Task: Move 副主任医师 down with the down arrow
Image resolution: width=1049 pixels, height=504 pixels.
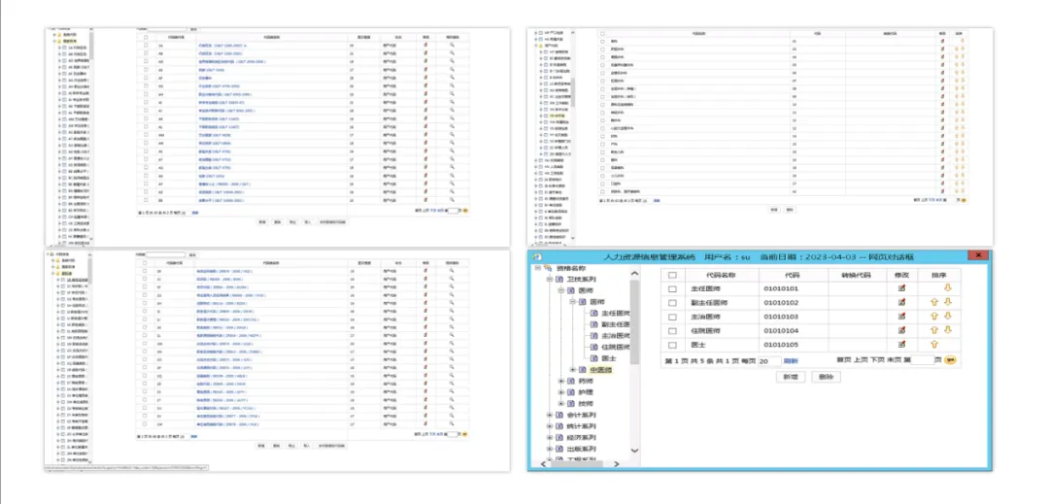Action: click(x=947, y=302)
